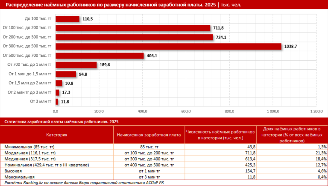
Task: Select the 'От 200 тыс. до 300 тыс. тг' bar
Action: click(x=134, y=37)
